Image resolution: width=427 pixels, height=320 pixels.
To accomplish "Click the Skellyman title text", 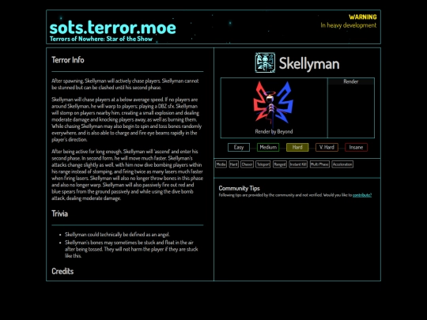I will coord(309,64).
